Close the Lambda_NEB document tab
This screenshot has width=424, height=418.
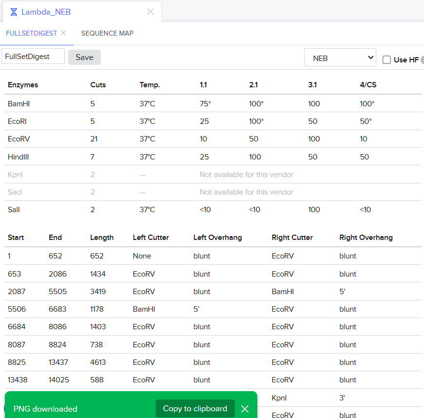click(151, 12)
